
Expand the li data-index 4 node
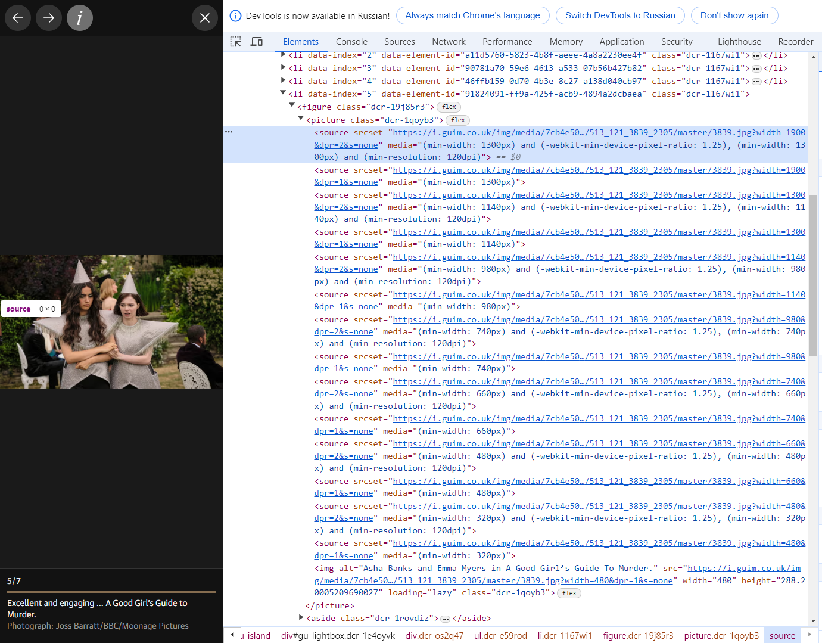tap(283, 80)
